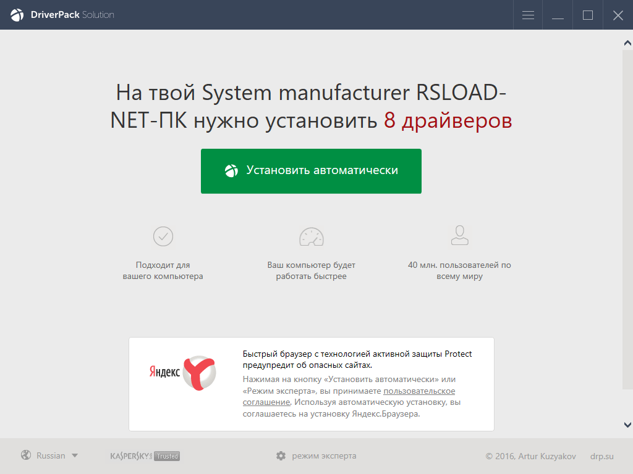Click the DriverPack Solution logo icon
Viewport: 633px width, 474px height.
[x=17, y=15]
